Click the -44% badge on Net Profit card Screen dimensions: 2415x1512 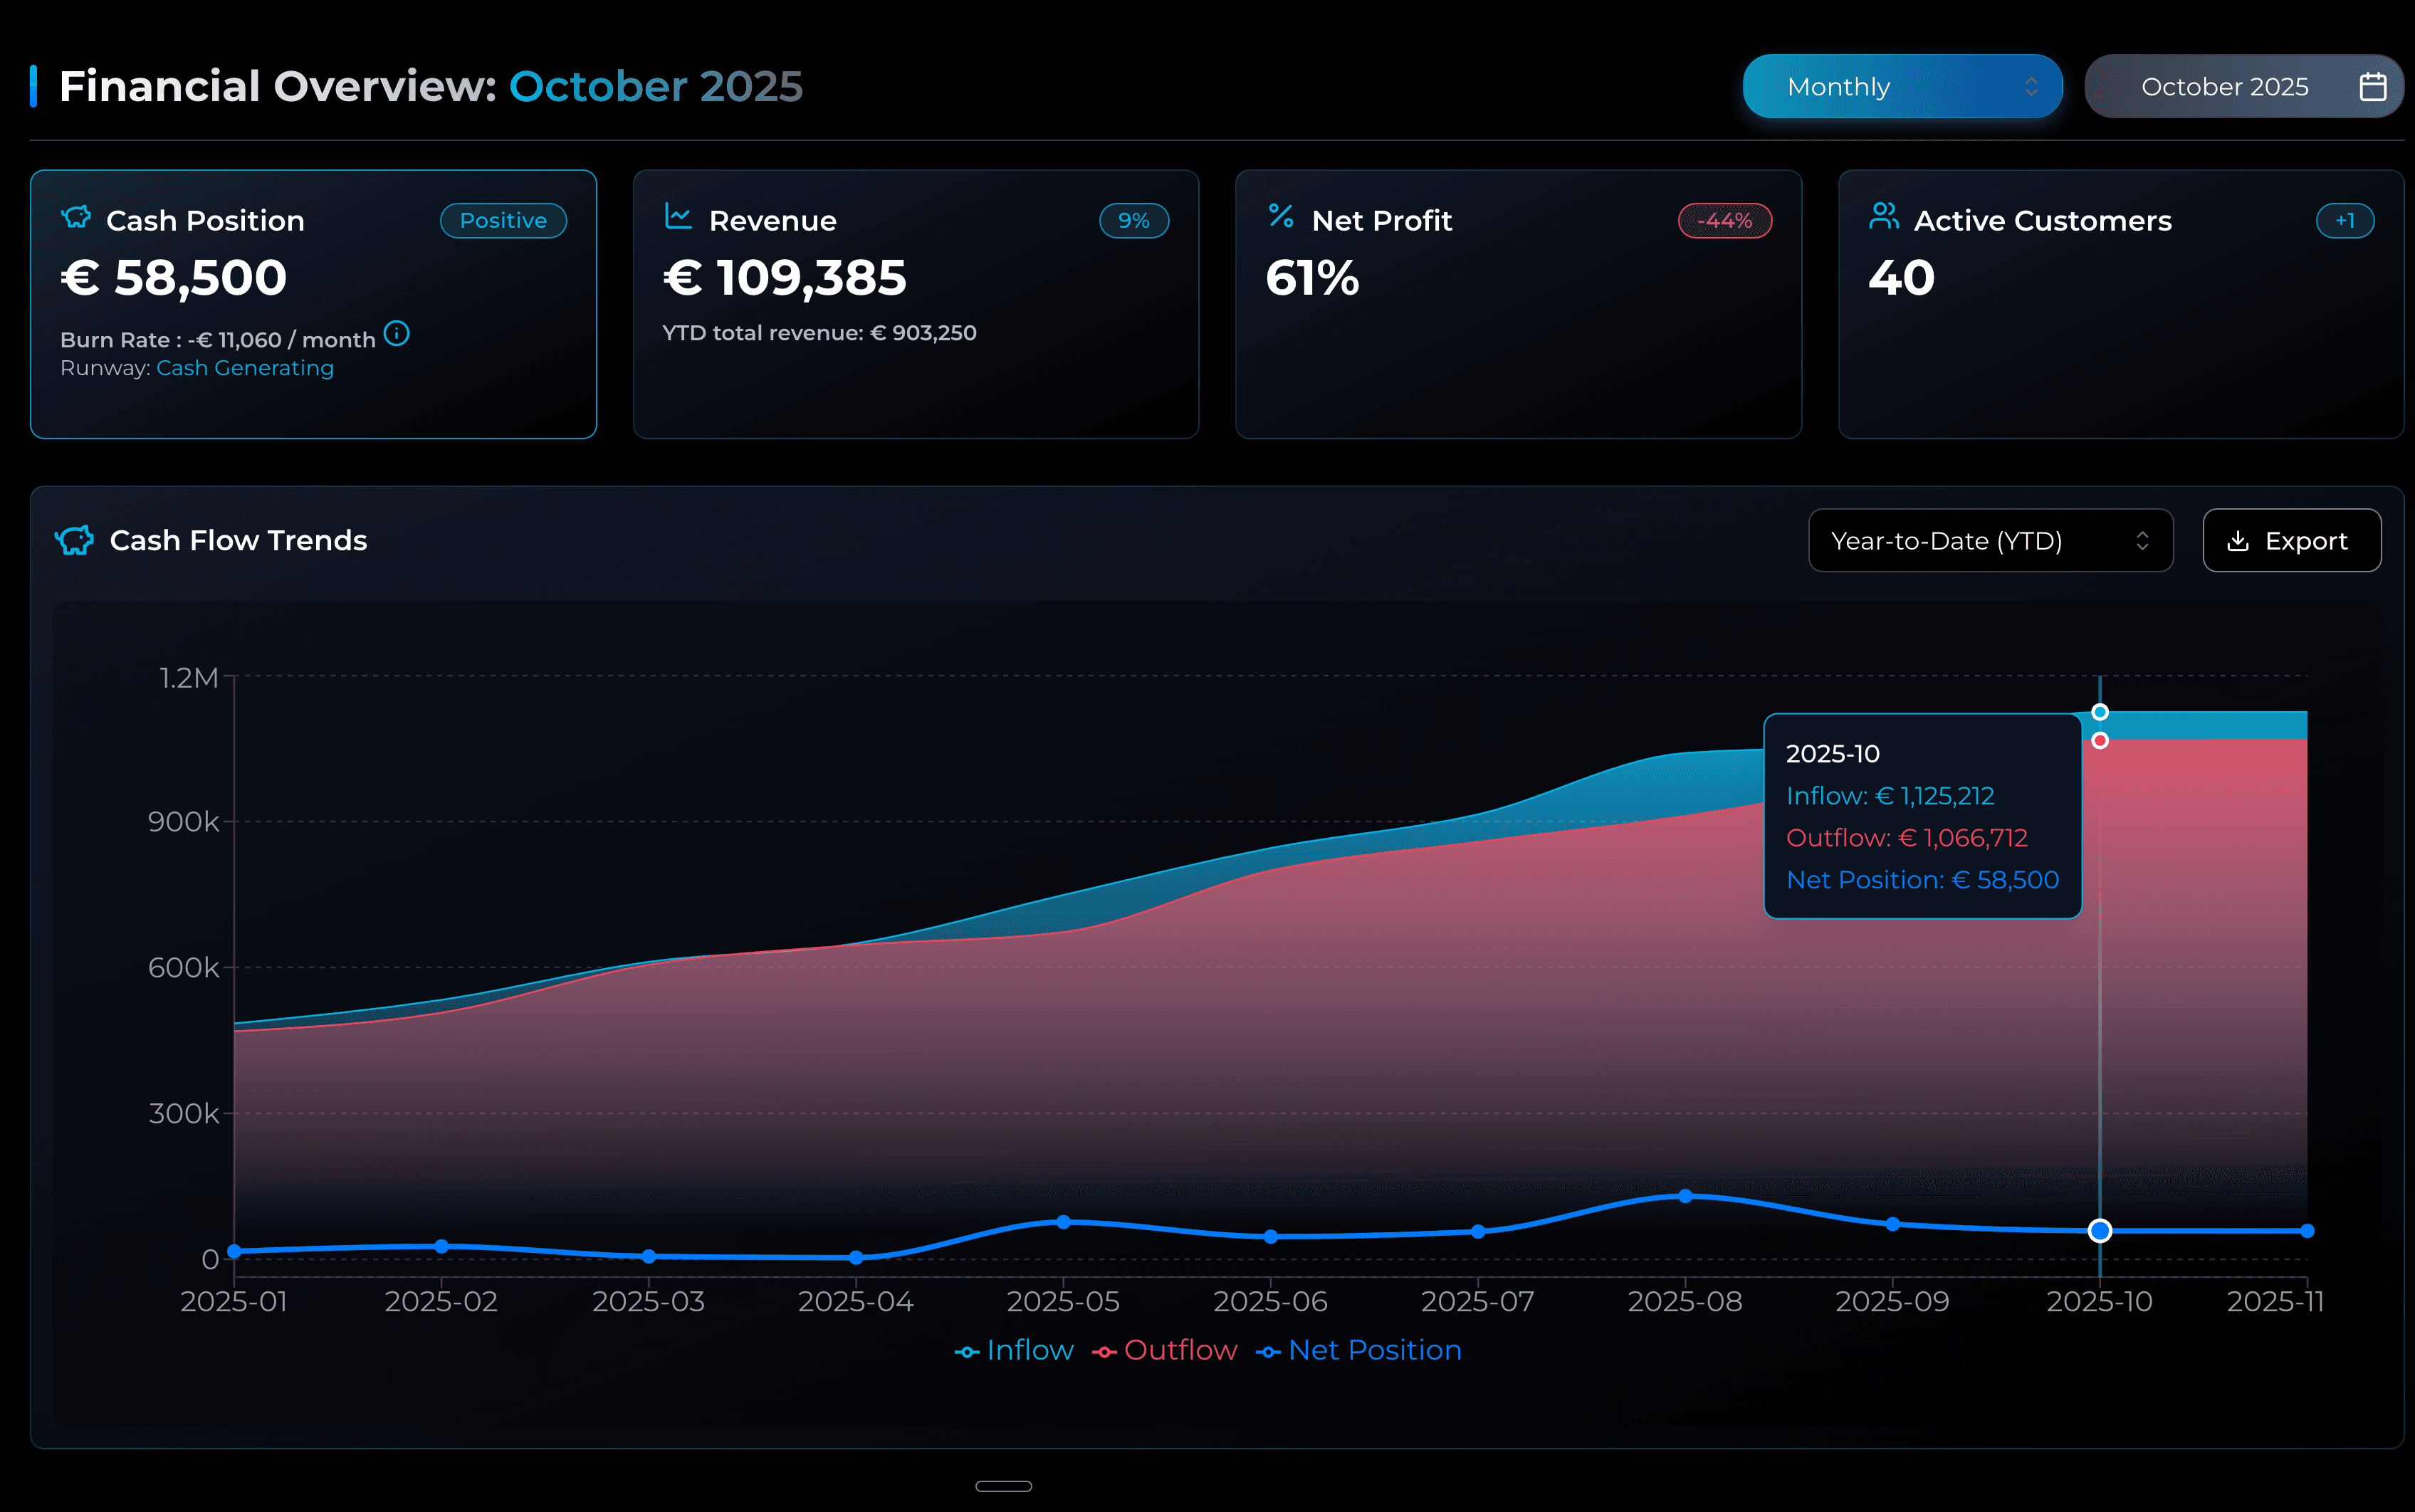tap(1724, 220)
